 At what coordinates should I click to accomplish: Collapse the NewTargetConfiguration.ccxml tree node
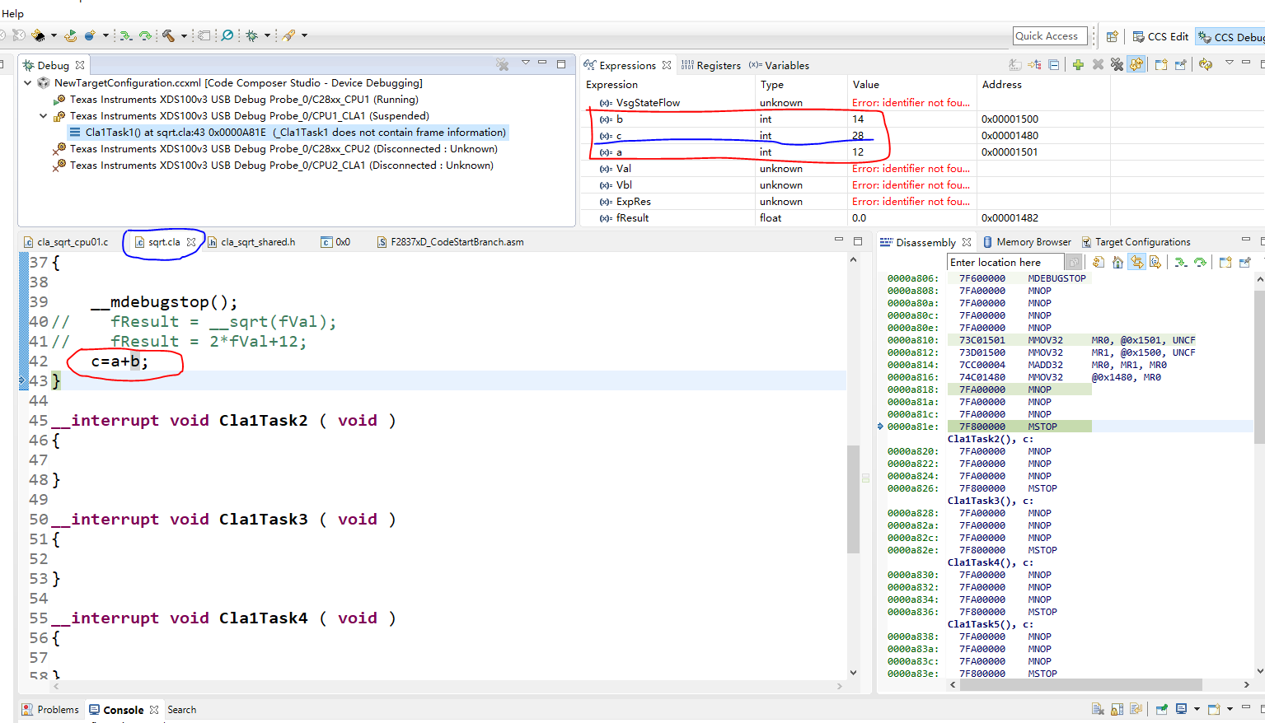[x=28, y=83]
